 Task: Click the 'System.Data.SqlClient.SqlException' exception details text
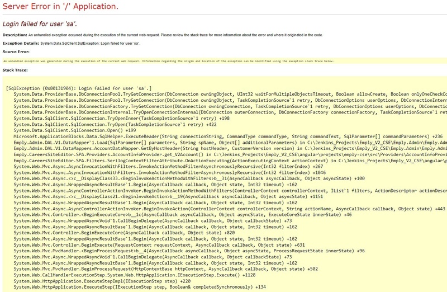click(90, 44)
